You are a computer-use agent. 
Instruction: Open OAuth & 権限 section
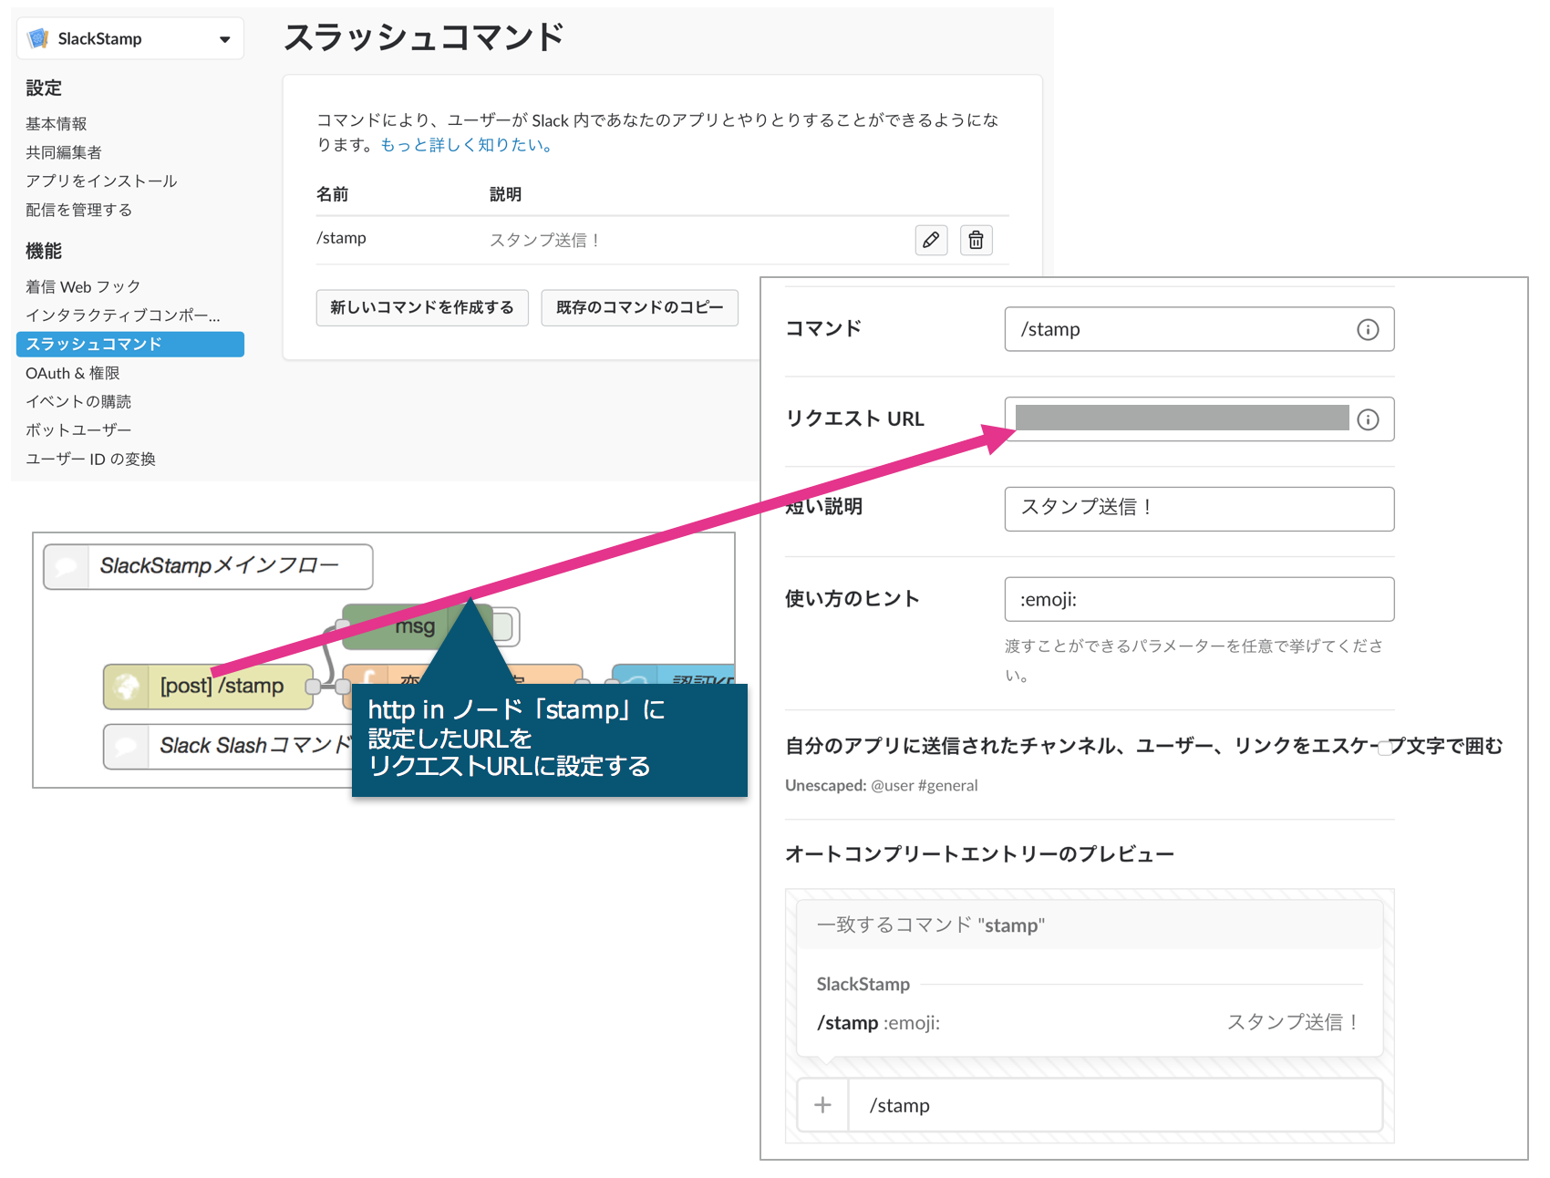[73, 373]
